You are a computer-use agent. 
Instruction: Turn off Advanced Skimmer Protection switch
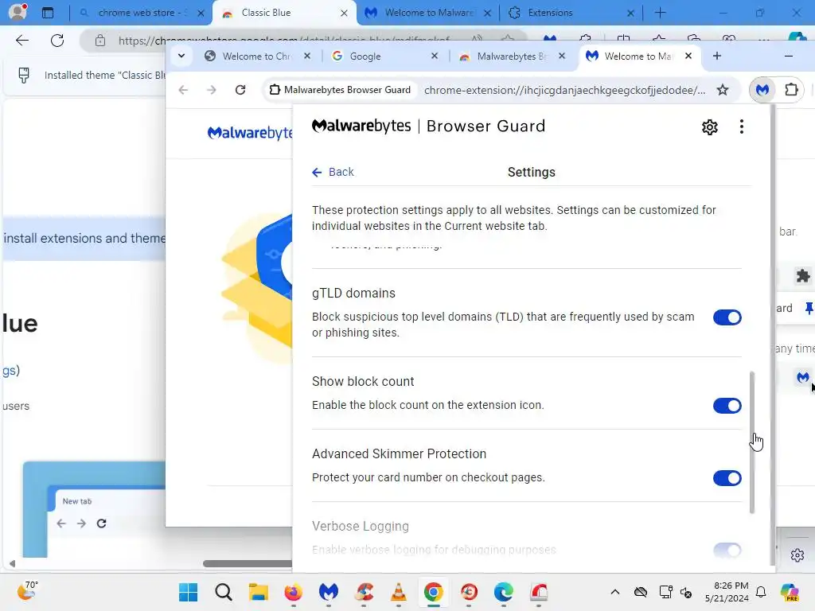pos(727,478)
